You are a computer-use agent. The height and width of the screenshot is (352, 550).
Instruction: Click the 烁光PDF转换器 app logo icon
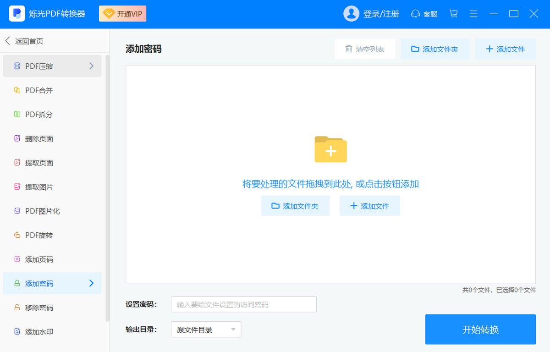coord(17,13)
